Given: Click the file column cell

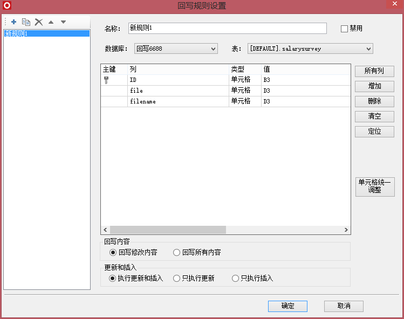Looking at the screenshot, I should point(178,91).
